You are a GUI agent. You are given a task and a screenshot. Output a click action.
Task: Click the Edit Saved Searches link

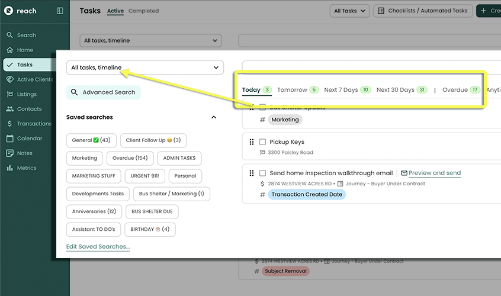[x=98, y=246]
